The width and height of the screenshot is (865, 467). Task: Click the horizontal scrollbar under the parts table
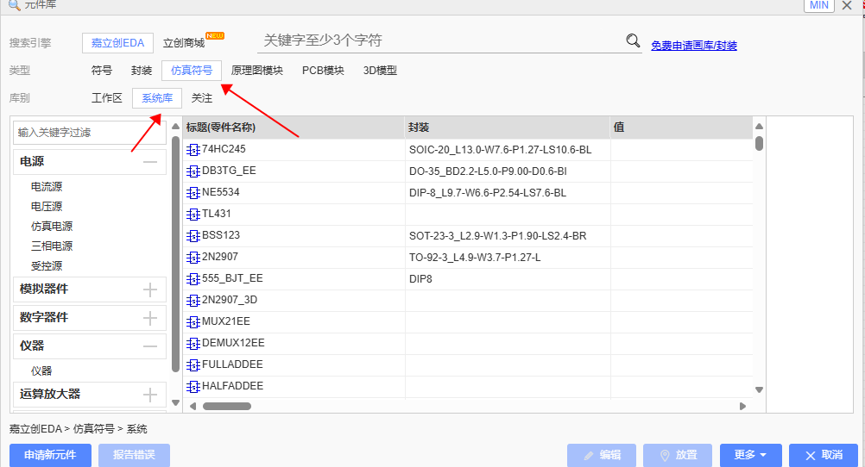coord(227,406)
